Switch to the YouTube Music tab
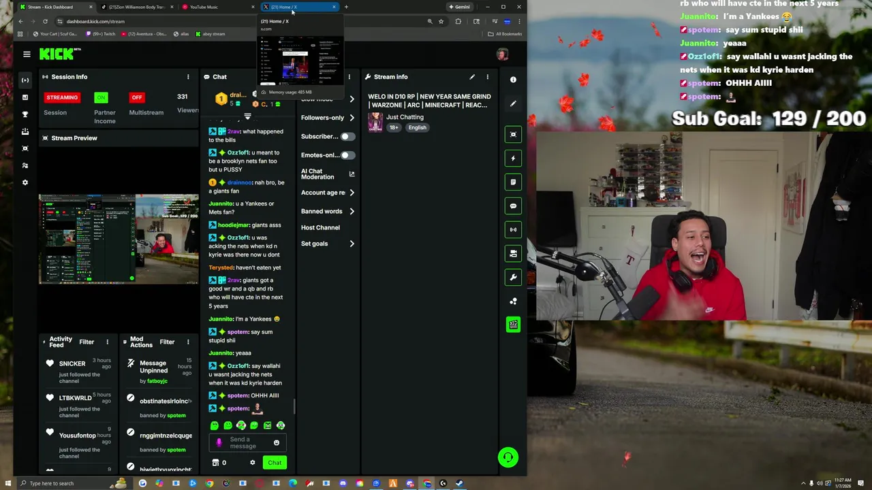This screenshot has height=490, width=872. tap(218, 7)
